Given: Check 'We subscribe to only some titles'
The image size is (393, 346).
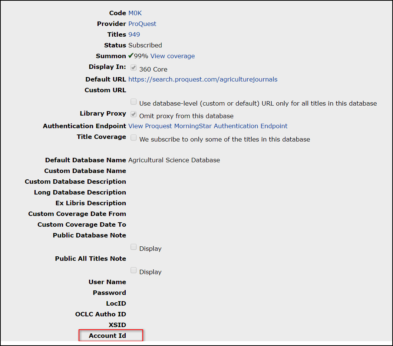Looking at the screenshot, I should 133,138.
